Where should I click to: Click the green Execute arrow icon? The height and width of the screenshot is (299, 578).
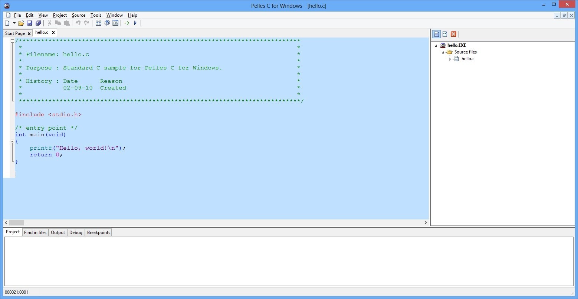127,23
